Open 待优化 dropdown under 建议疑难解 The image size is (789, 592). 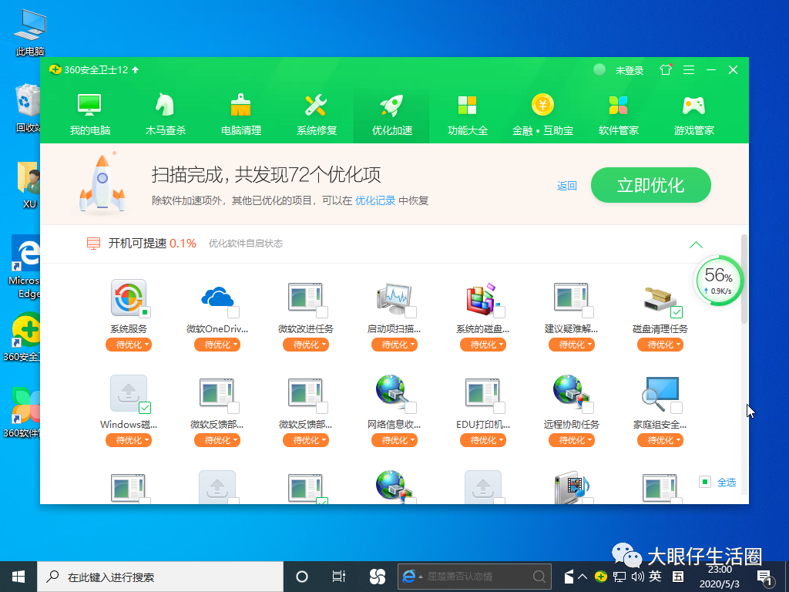pyautogui.click(x=572, y=345)
